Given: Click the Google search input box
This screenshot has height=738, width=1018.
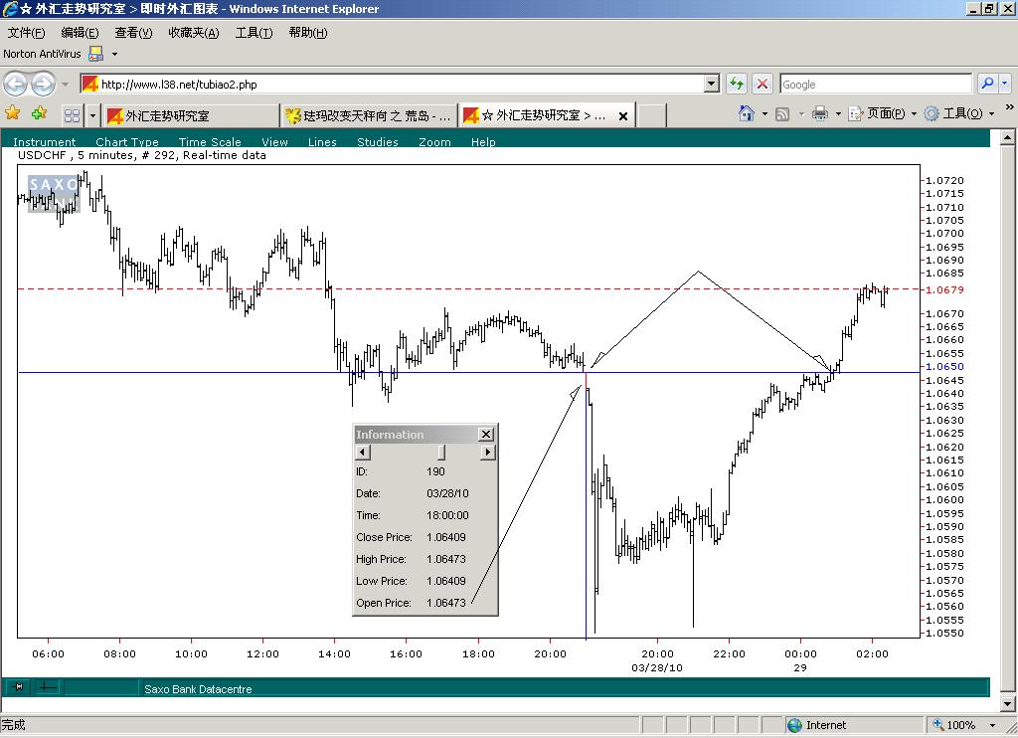Looking at the screenshot, I should click(x=876, y=85).
